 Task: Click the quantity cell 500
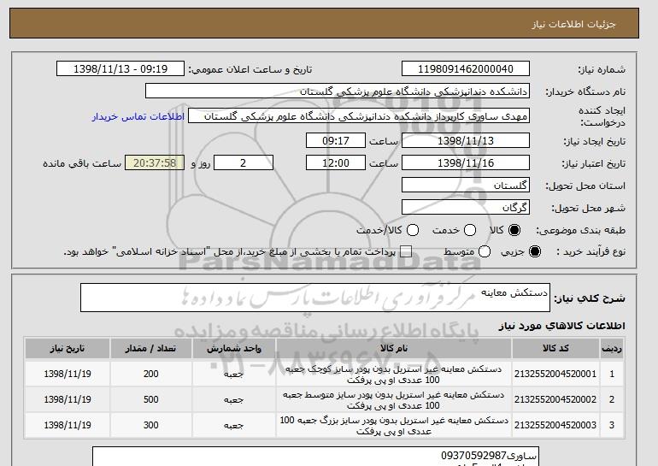150,399
